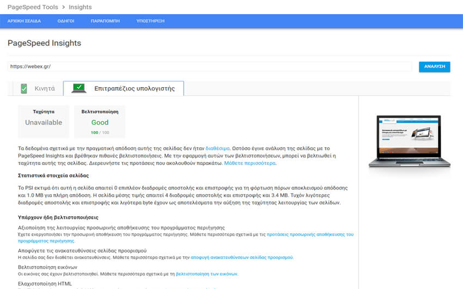Screen dimensions: 463x289
Task: Click the mobile phone checkmark icon
Action: coord(24,89)
